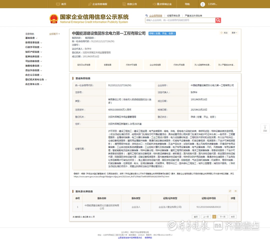Open 使用帮助 footer link

coord(148,238)
